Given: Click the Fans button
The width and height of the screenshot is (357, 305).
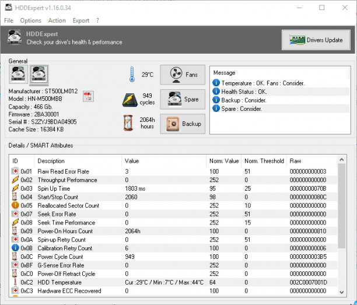Looking at the screenshot, I should pos(183,75).
